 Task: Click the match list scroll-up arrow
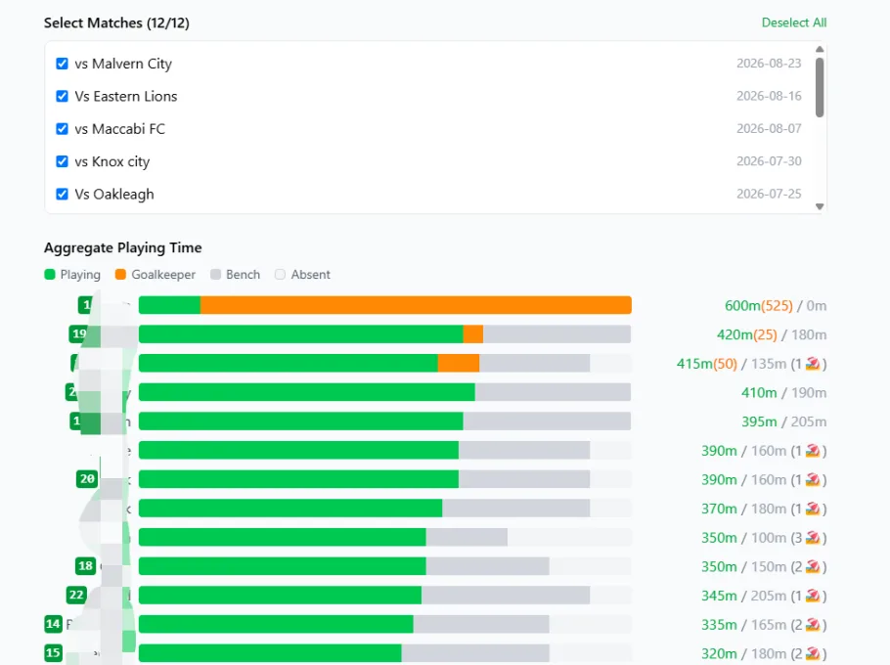point(819,49)
